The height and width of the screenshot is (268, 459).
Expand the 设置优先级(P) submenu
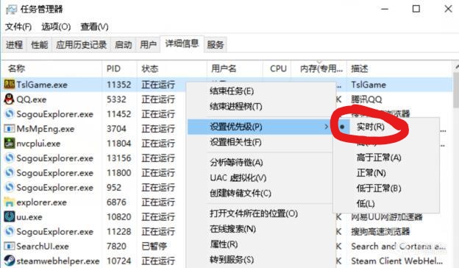260,127
